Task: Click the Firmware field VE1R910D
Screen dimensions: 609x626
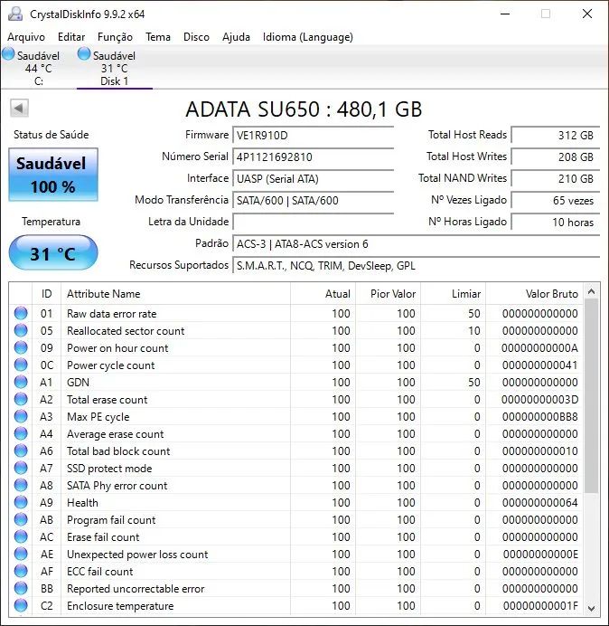Action: 313,136
